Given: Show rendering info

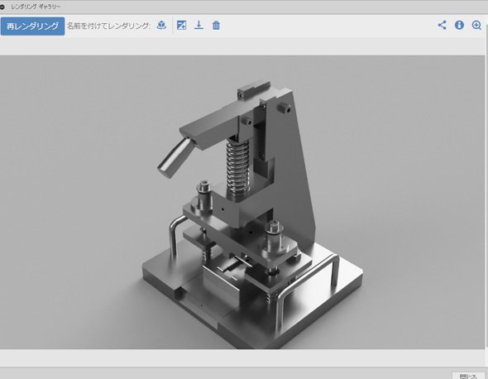Looking at the screenshot, I should point(459,25).
